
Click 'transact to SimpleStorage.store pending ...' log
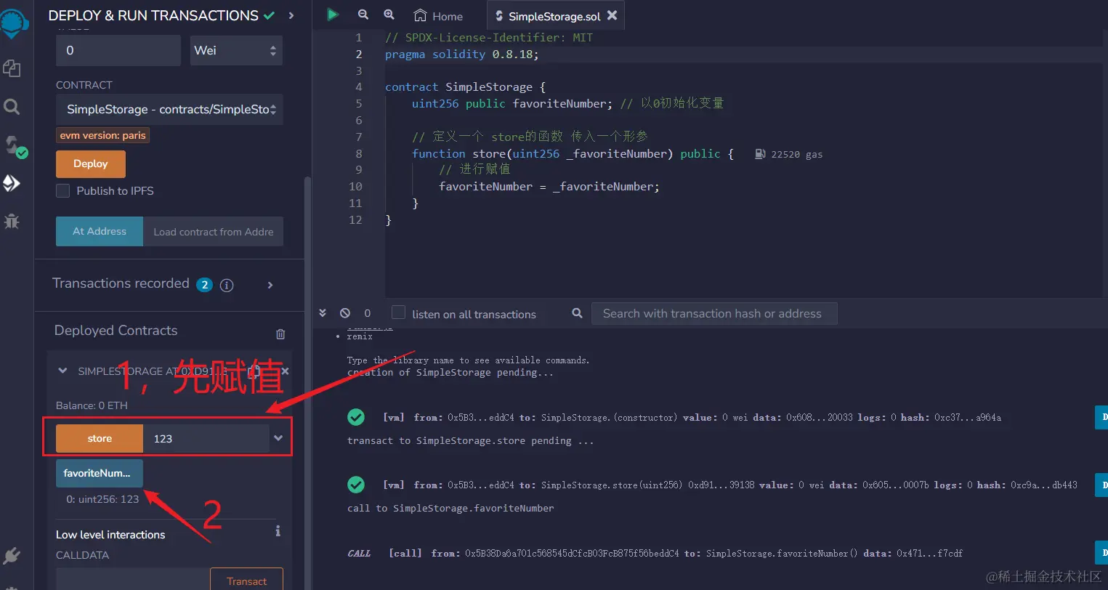470,440
